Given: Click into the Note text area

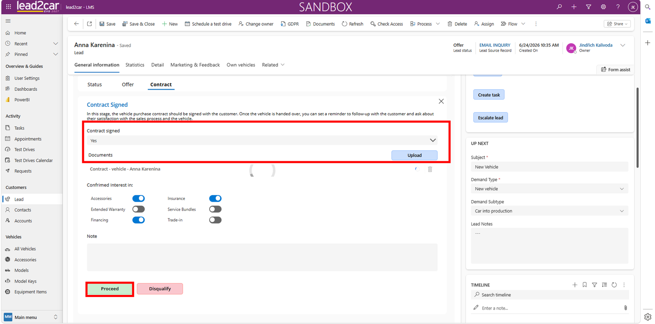Looking at the screenshot, I should (262, 257).
